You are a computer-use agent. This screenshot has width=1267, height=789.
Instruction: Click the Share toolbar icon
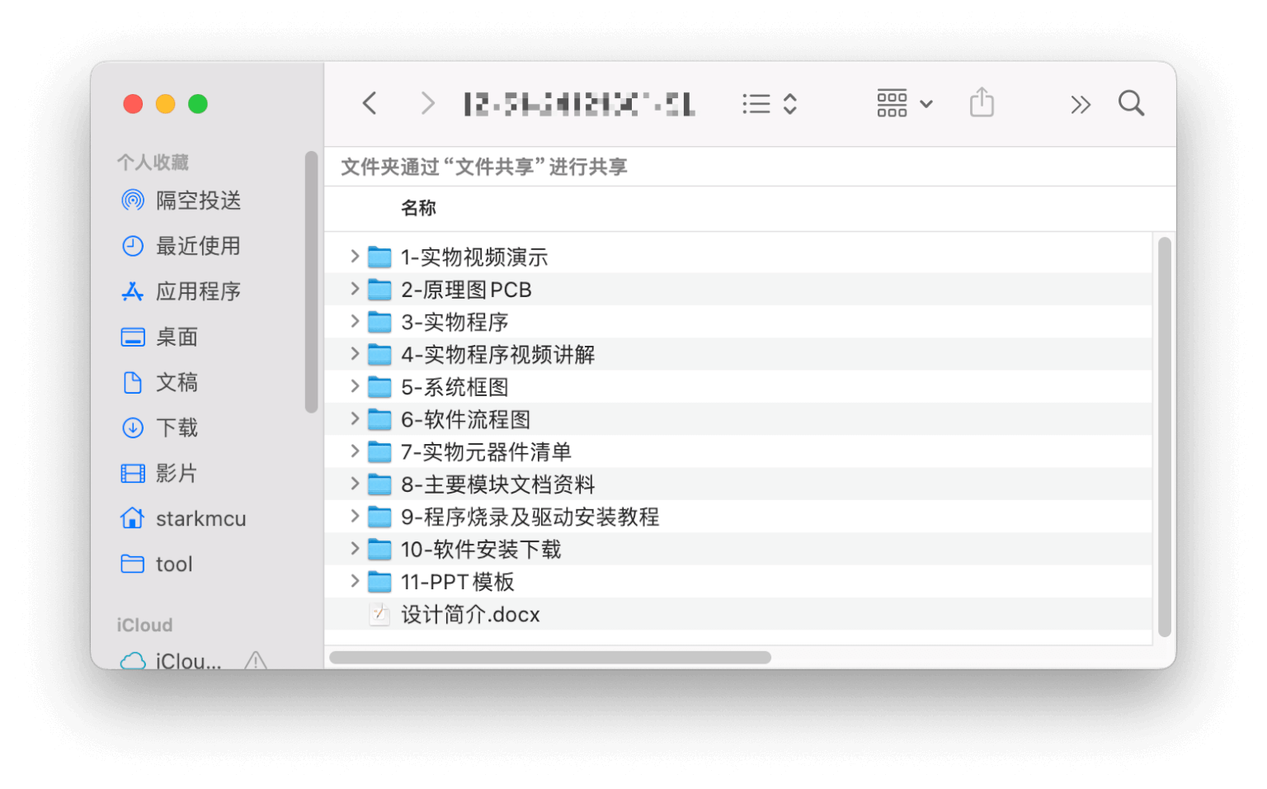point(982,102)
